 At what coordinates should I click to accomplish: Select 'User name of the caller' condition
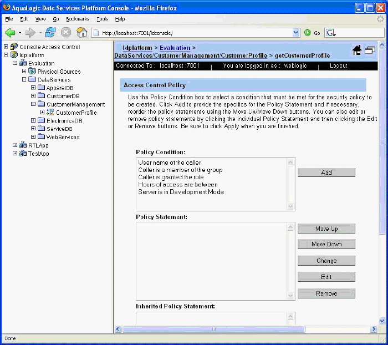coord(170,163)
